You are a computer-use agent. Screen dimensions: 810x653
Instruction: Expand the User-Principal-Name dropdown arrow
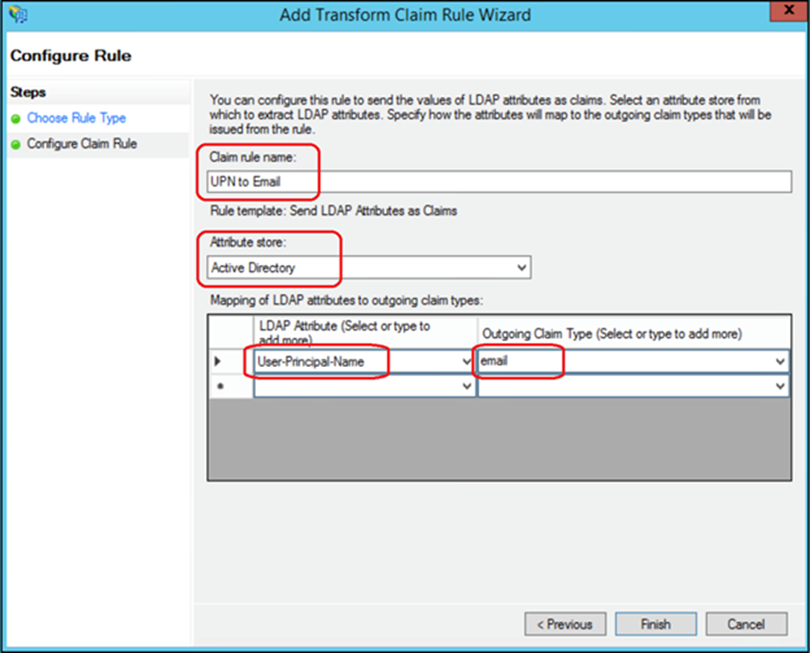(x=467, y=362)
